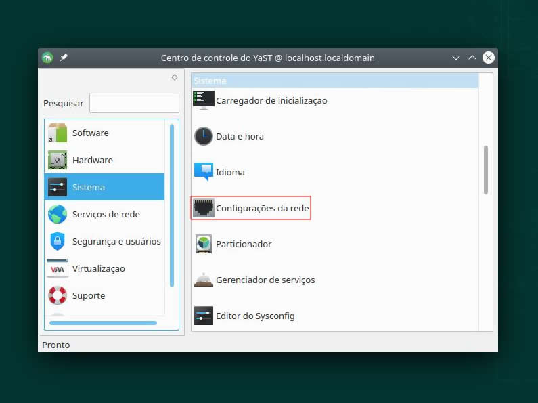Open the Idioma language icon

pos(204,172)
